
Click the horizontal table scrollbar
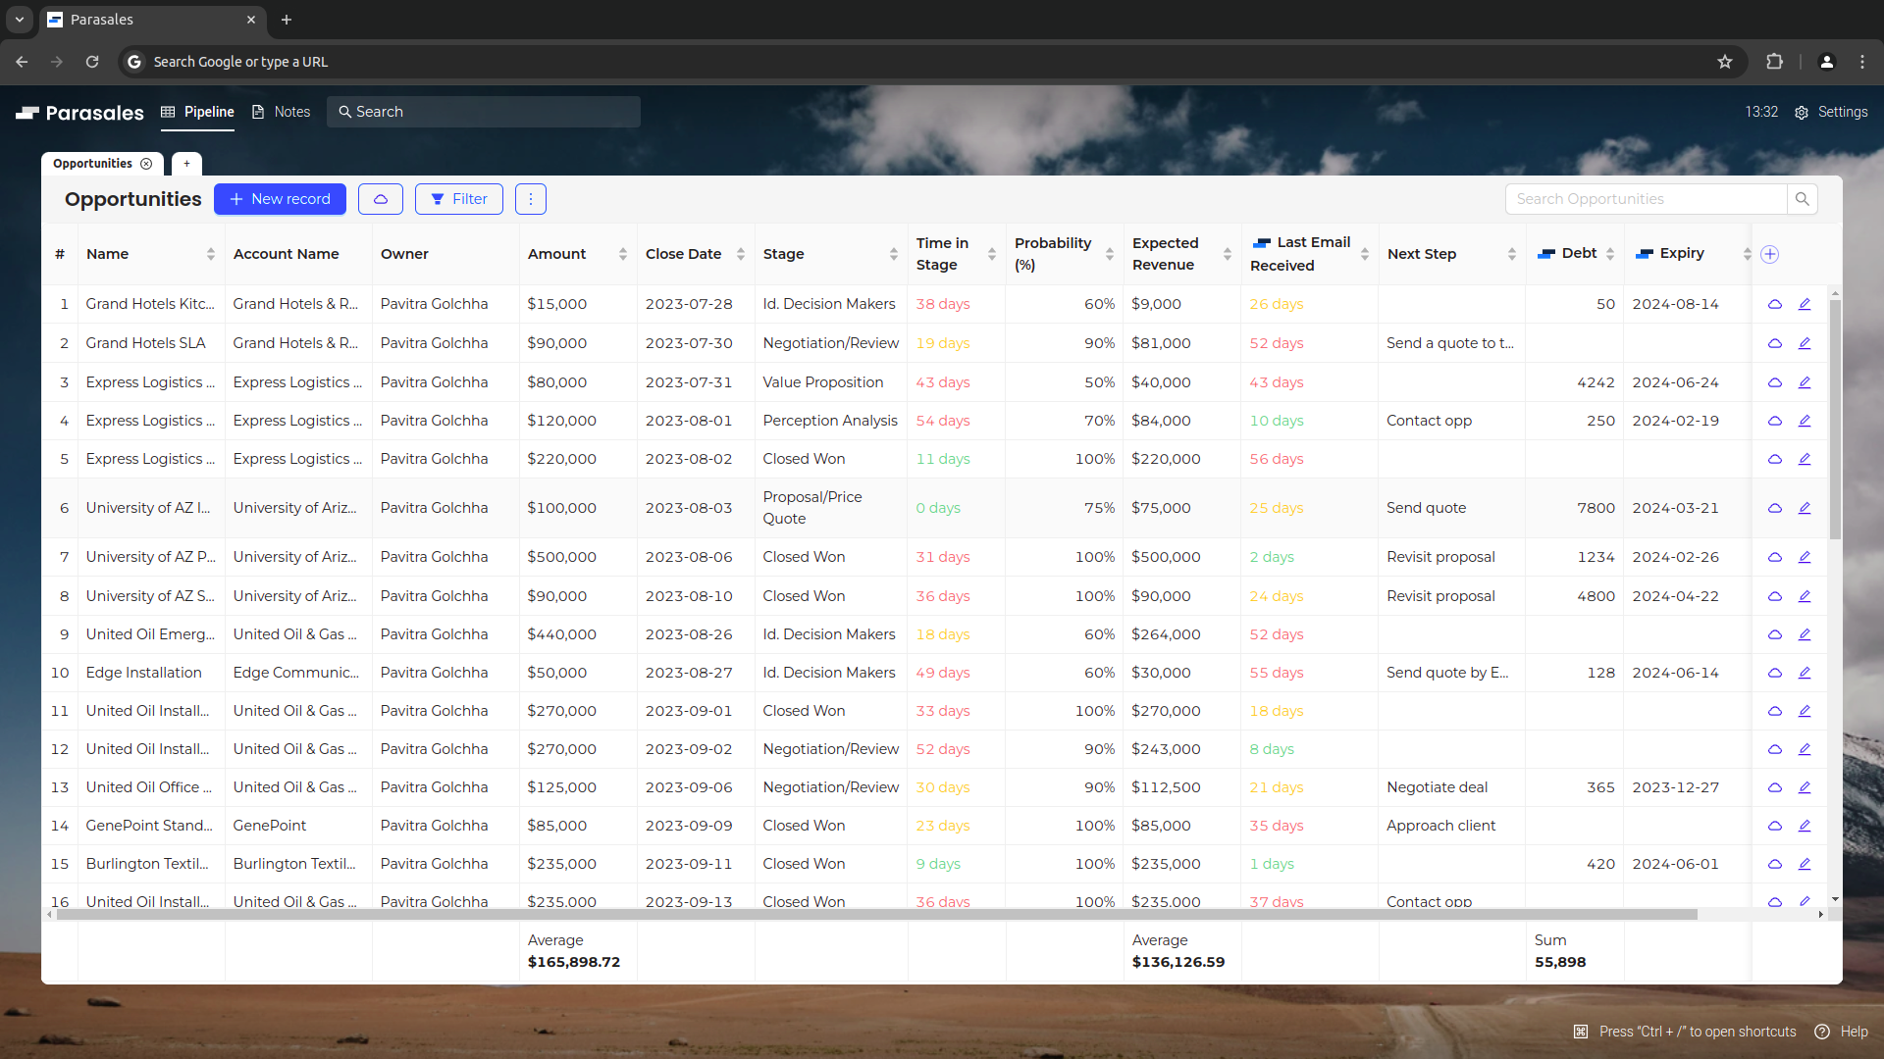tap(876, 914)
